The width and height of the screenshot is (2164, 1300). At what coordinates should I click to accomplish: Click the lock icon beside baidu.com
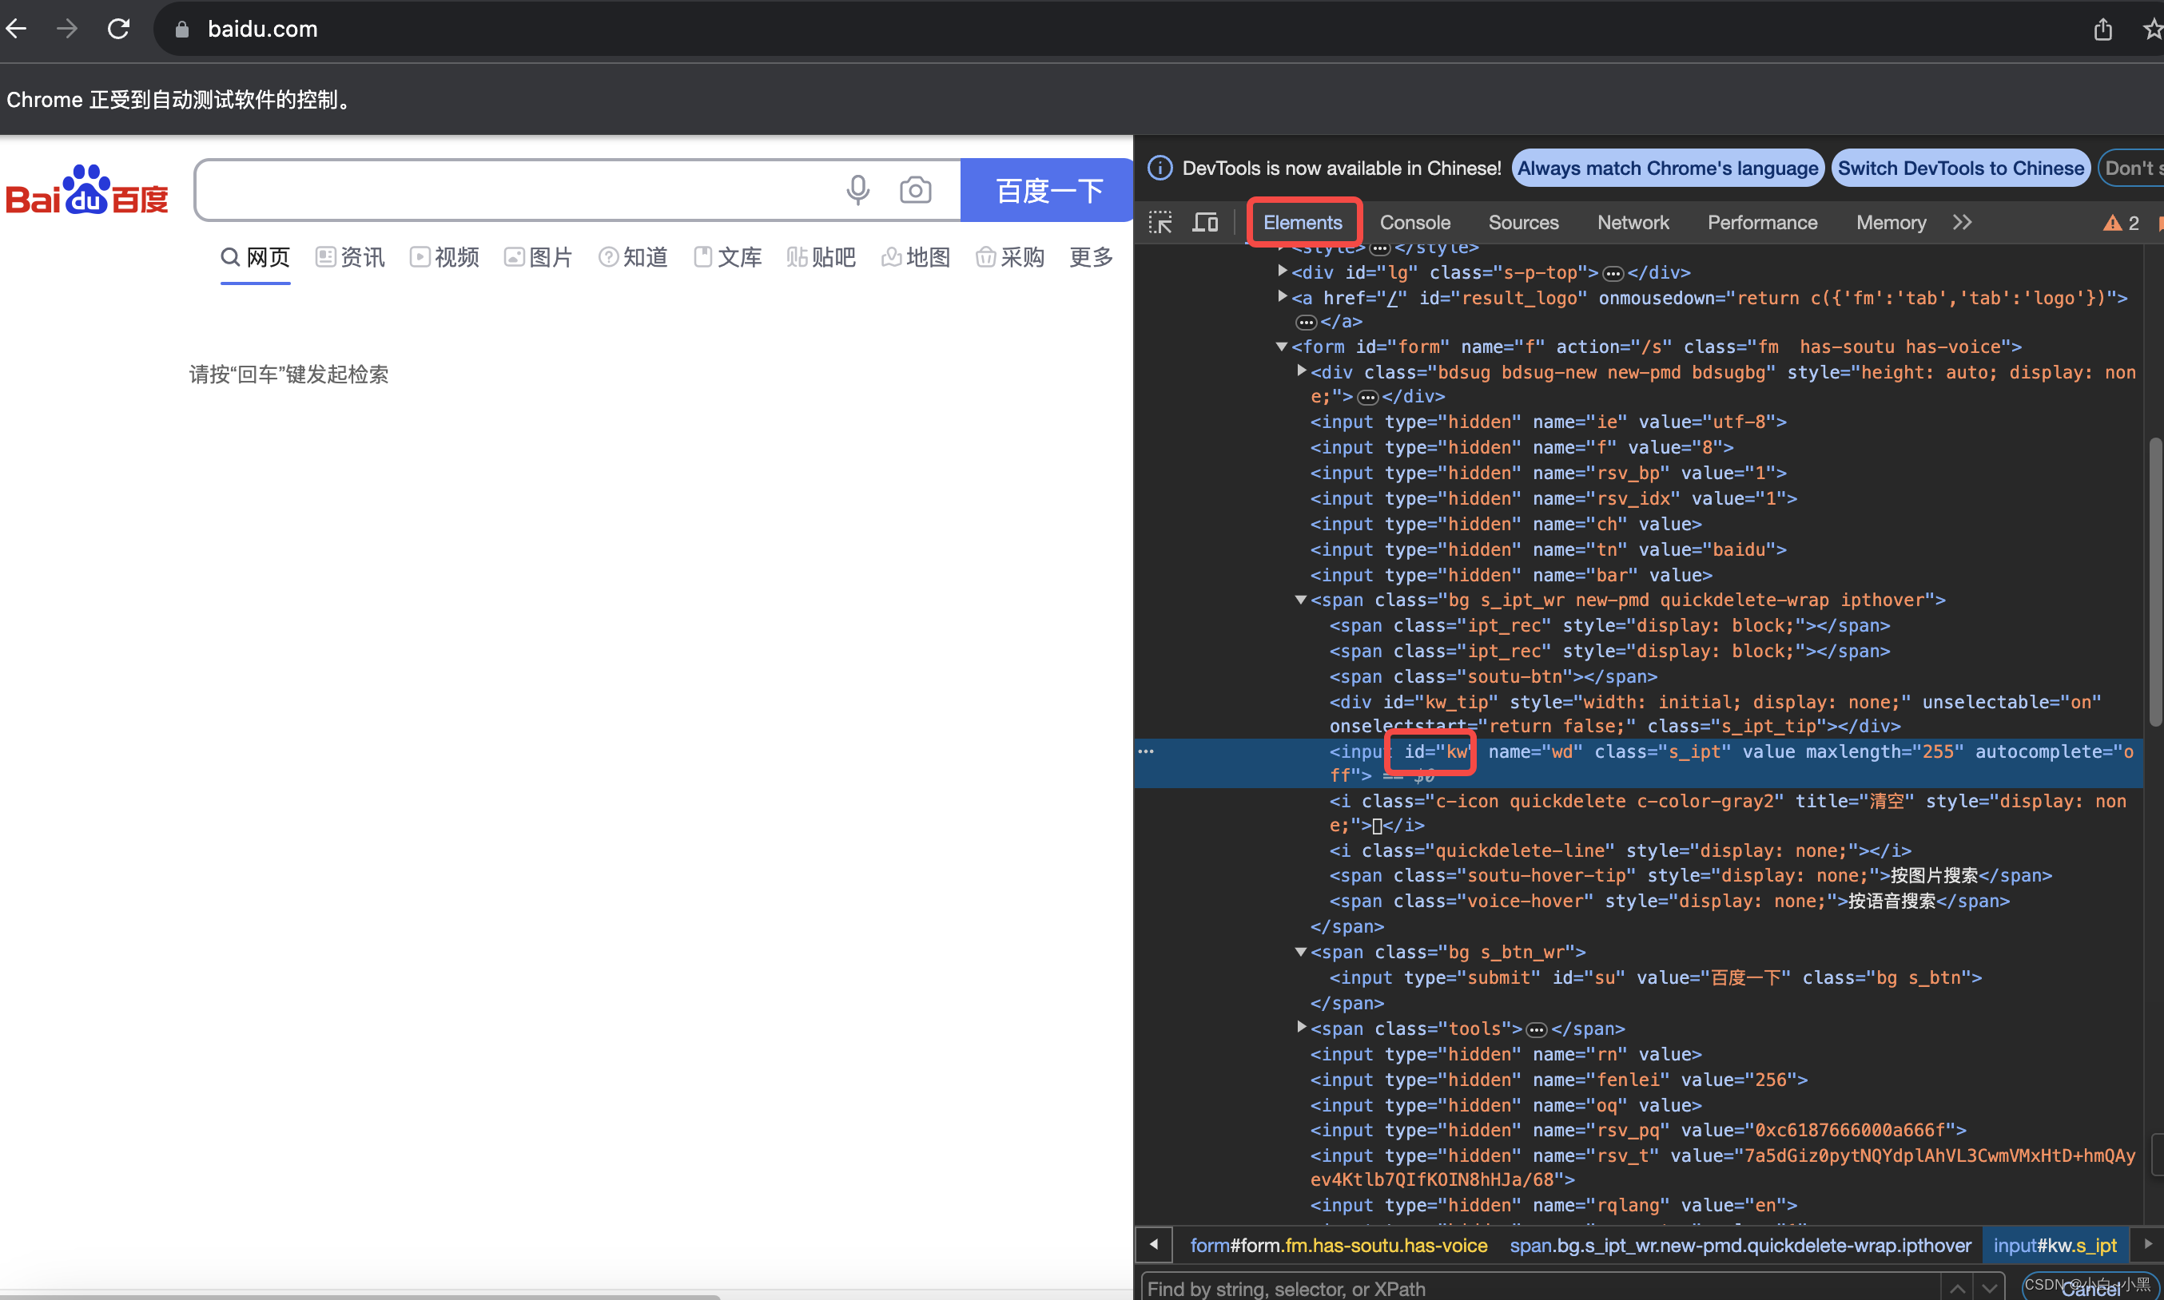point(181,29)
